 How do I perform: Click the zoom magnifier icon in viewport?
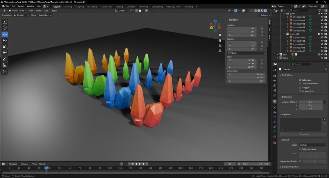click(x=220, y=35)
